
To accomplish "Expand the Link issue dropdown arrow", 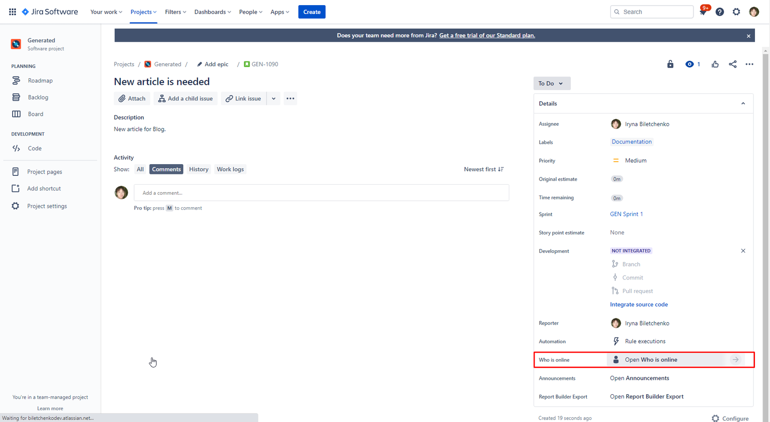I will pyautogui.click(x=273, y=98).
